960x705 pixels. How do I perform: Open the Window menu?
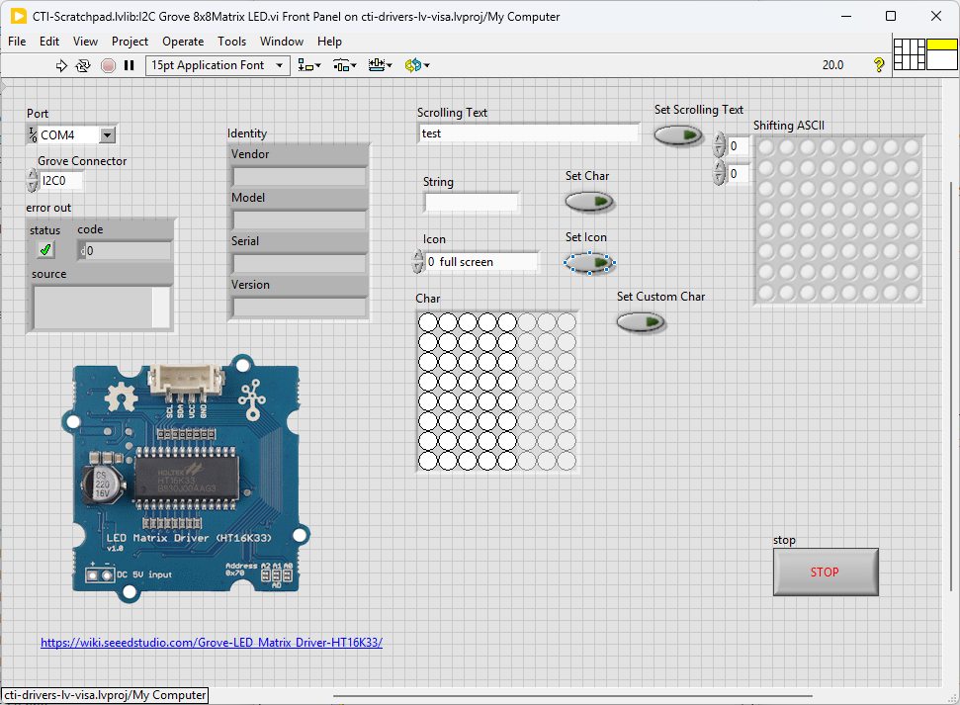click(282, 42)
